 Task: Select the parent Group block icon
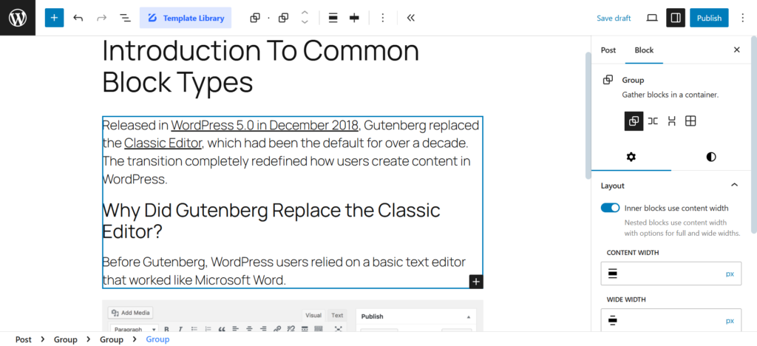pos(255,18)
